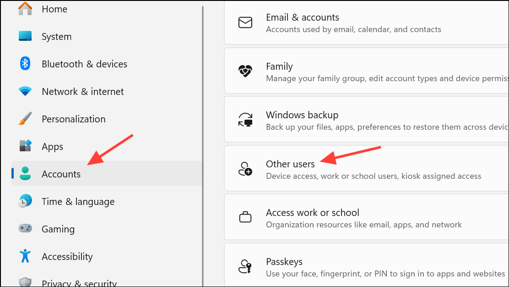Open Other users settings
Screen dimensions: 509x287
click(x=367, y=168)
